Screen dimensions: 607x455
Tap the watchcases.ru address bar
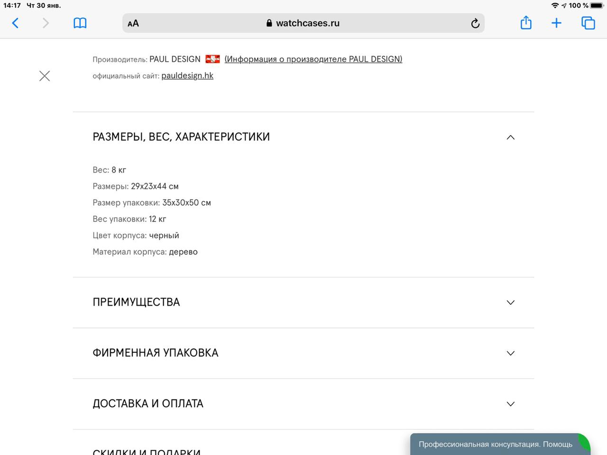[303, 23]
